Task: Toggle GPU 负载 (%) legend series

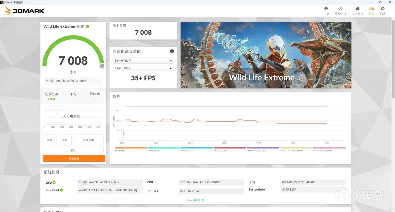Action: [x=230, y=149]
